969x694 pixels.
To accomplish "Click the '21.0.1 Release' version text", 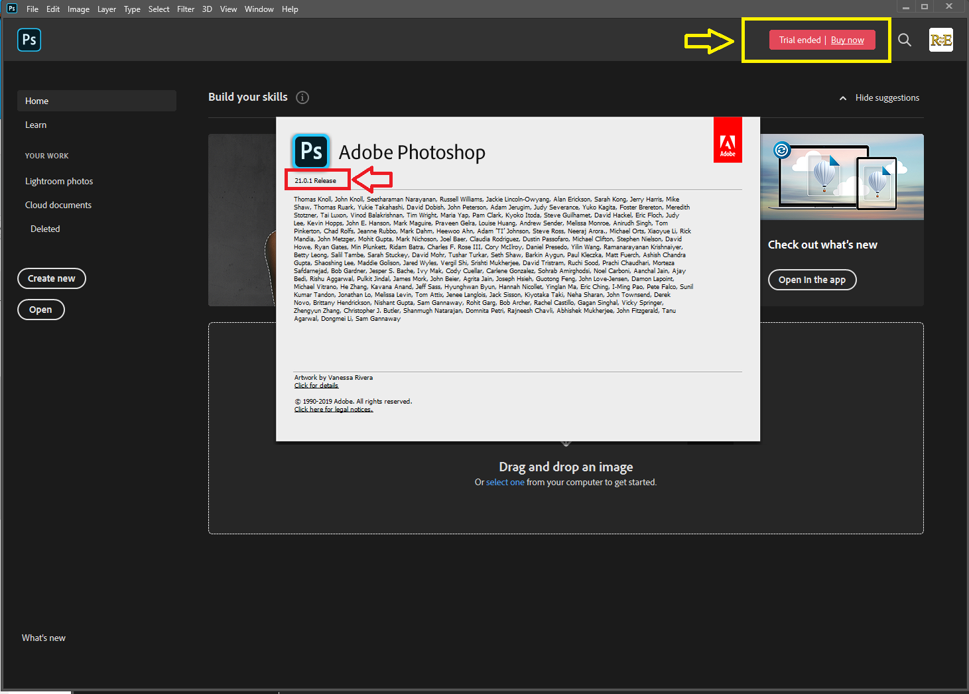I will [x=316, y=180].
